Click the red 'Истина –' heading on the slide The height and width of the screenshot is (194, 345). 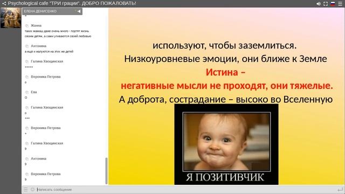coord(225,72)
